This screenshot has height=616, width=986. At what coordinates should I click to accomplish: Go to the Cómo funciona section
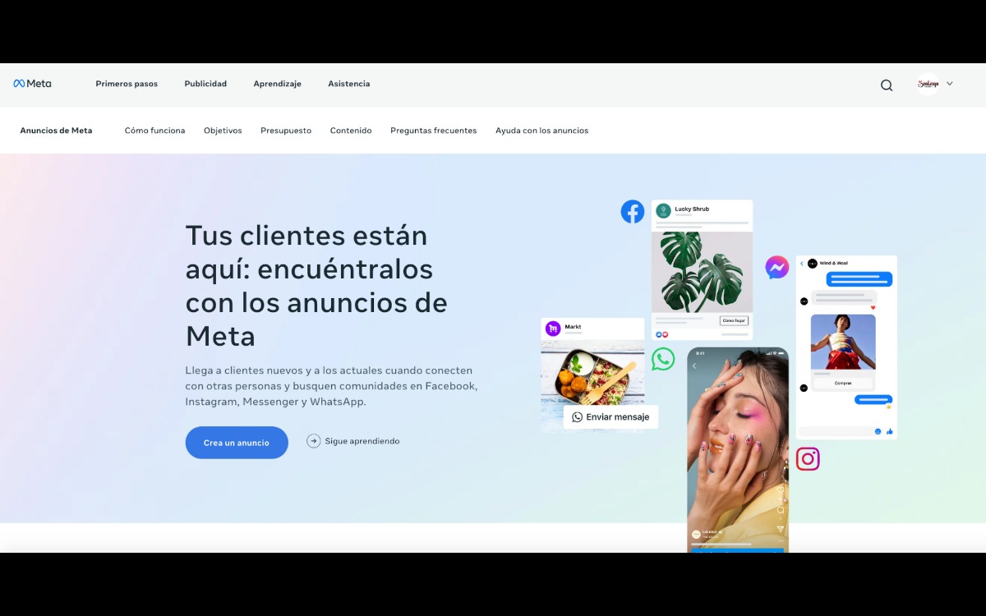click(154, 131)
